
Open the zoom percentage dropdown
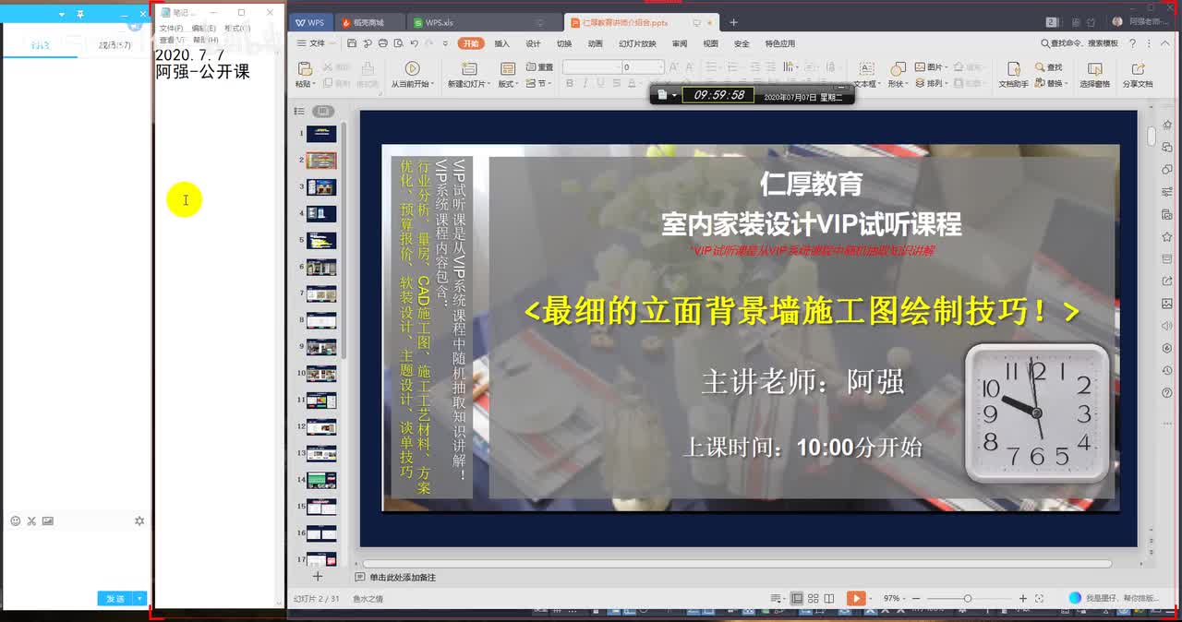tap(895, 598)
